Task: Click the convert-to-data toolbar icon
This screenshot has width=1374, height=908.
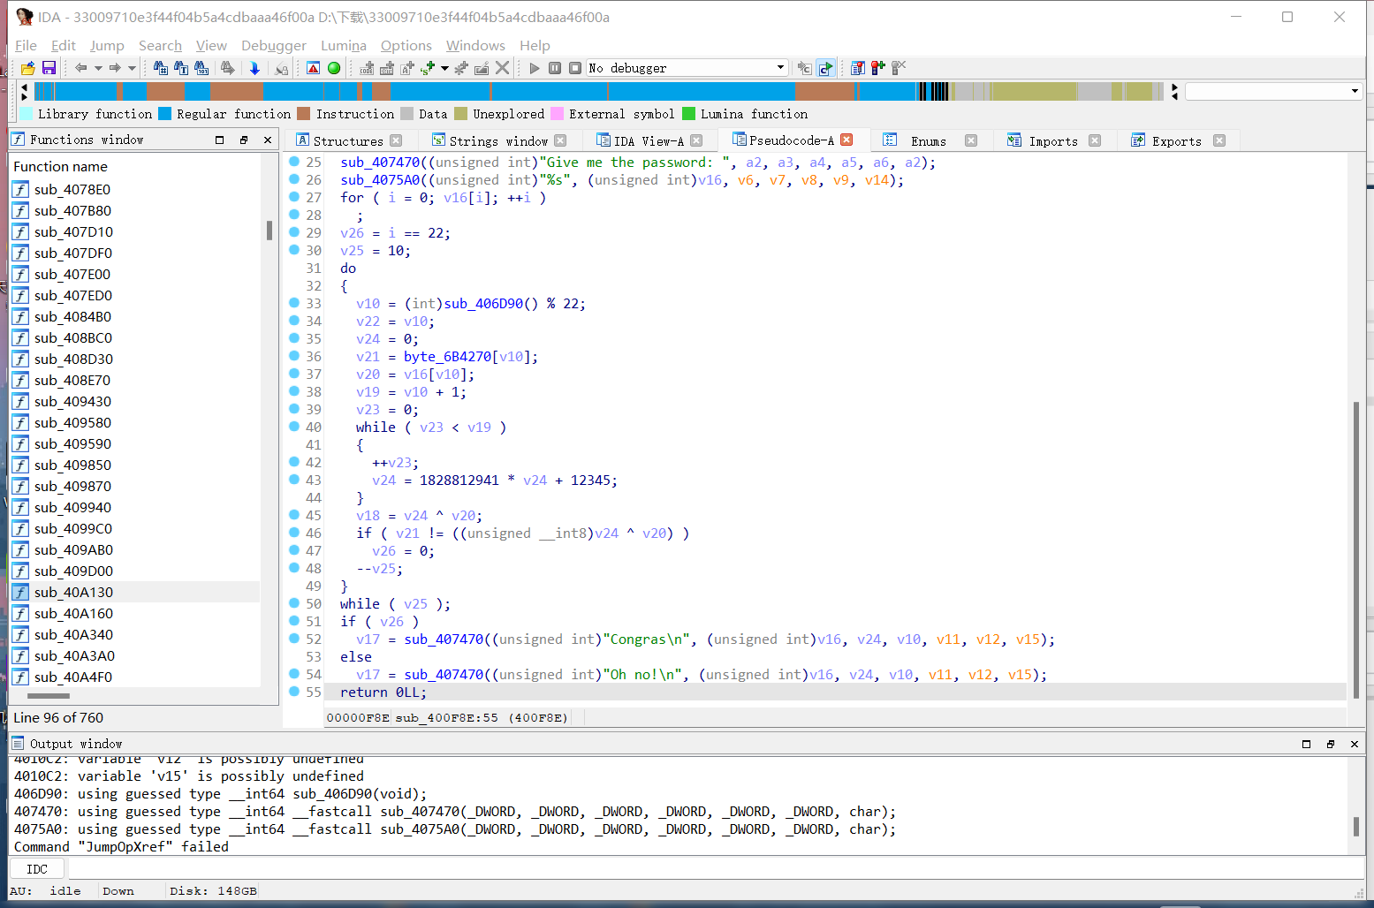Action: tap(387, 68)
